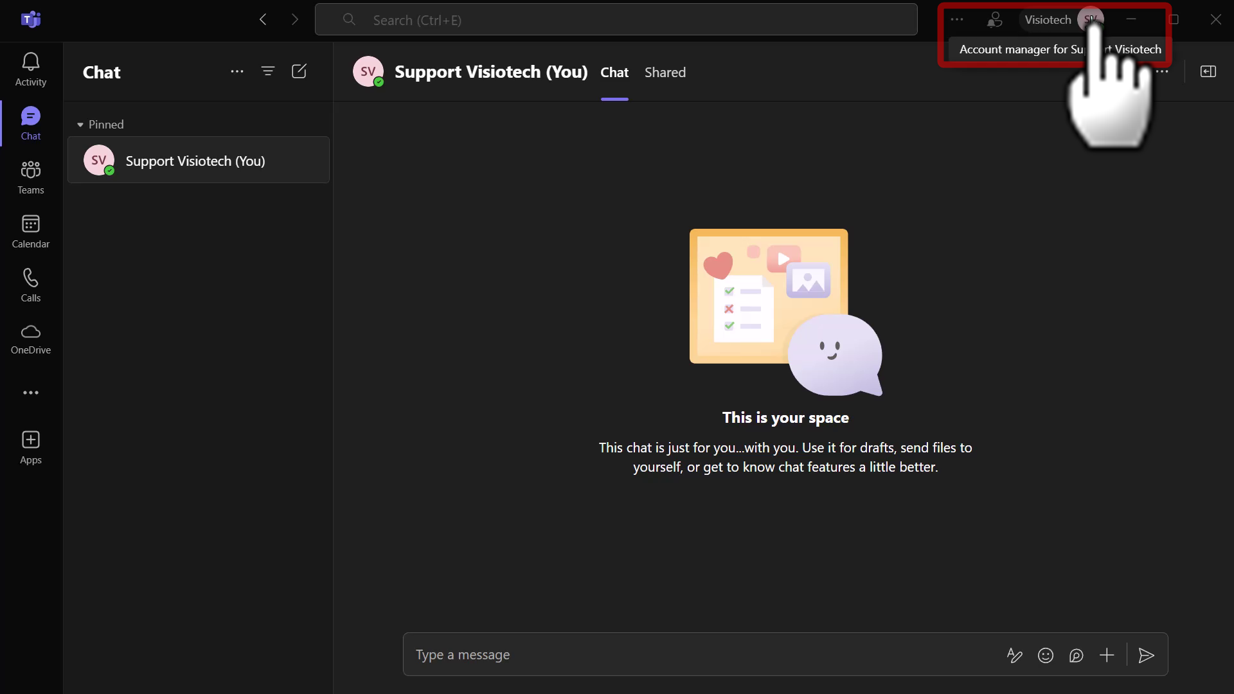Screen dimensions: 1234x694
Task: Collapse the Pinned chats group
Action: click(100, 125)
